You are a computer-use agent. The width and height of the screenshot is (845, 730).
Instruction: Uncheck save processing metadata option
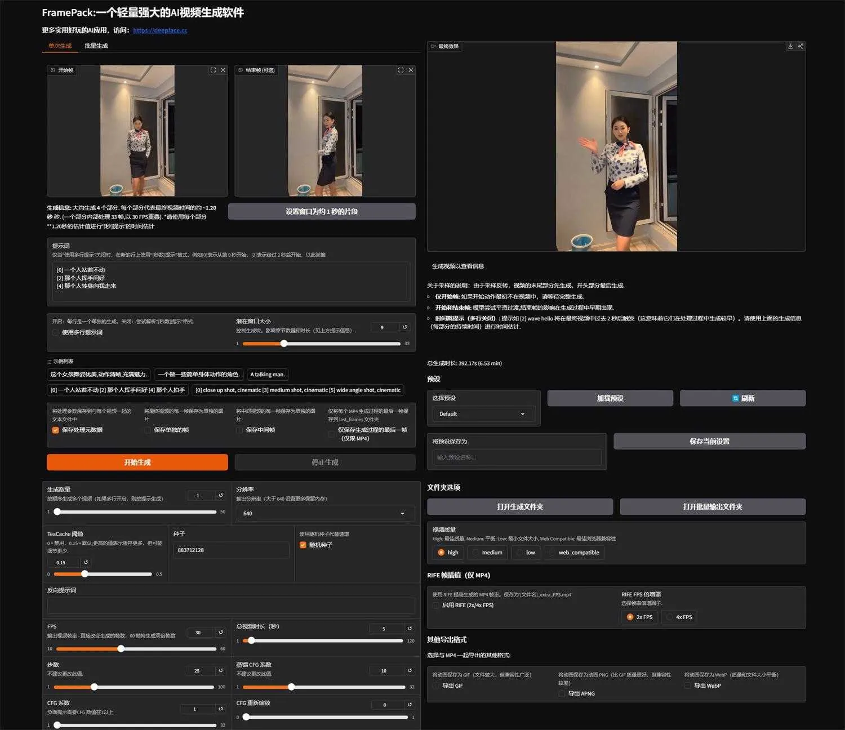[56, 430]
